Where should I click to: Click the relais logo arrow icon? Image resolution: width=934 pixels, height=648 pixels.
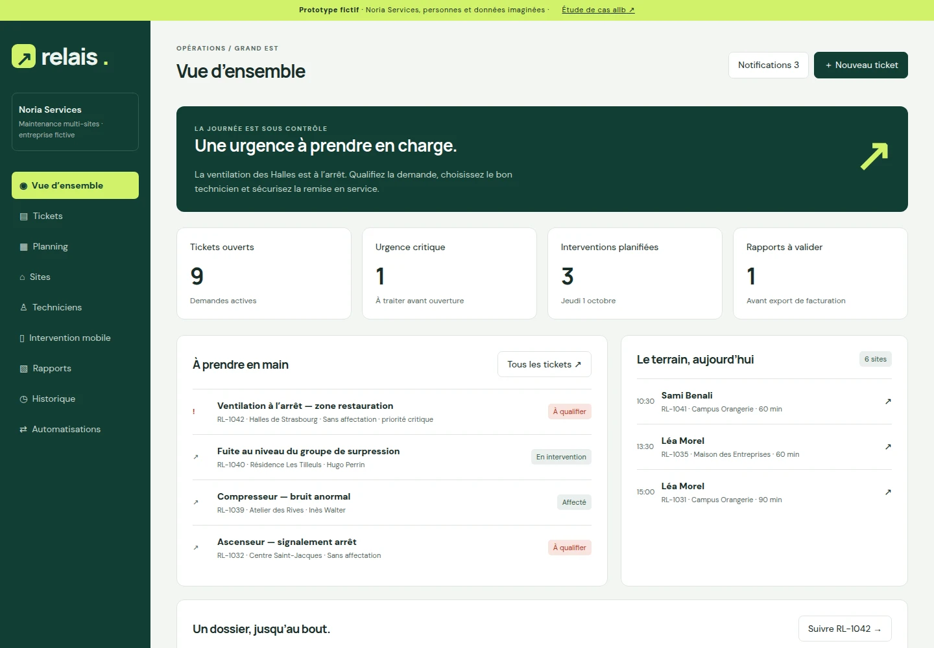[24, 56]
